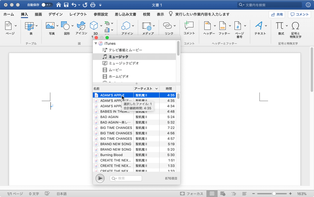Switch to draft view icon

coord(244,194)
